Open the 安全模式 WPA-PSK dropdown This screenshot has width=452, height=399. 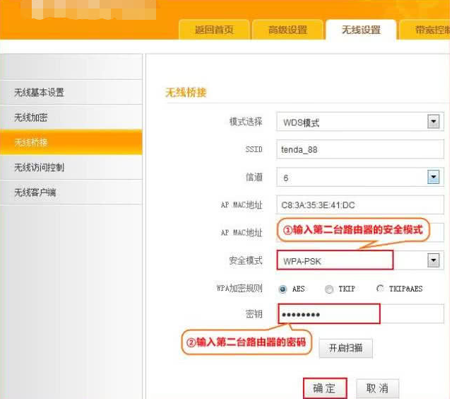point(434,261)
